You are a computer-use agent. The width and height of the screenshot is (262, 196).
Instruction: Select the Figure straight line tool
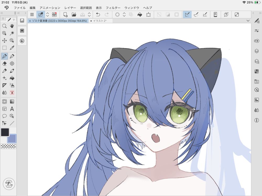tap(12, 123)
